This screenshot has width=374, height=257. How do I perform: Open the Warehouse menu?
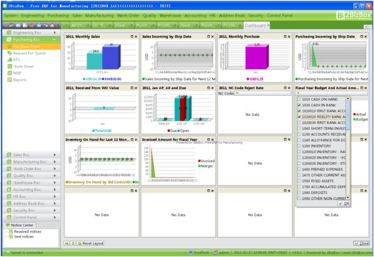(170, 16)
